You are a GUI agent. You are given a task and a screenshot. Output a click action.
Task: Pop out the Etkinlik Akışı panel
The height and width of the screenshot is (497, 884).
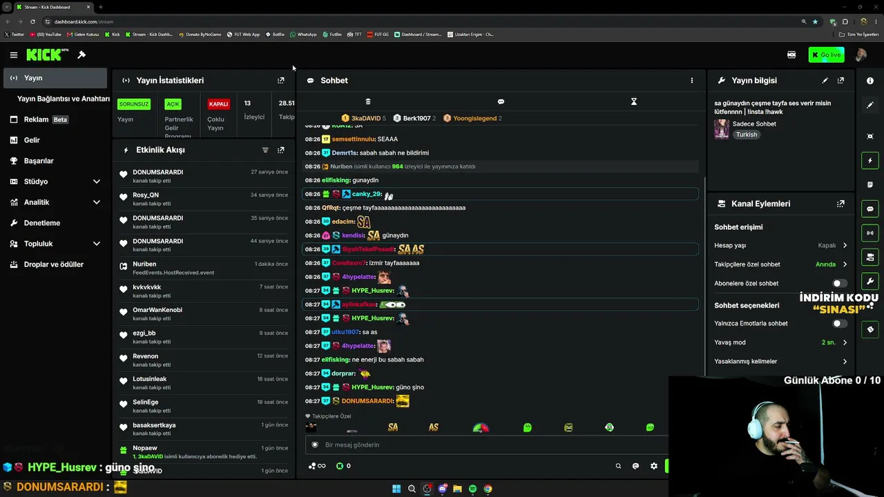tap(280, 150)
